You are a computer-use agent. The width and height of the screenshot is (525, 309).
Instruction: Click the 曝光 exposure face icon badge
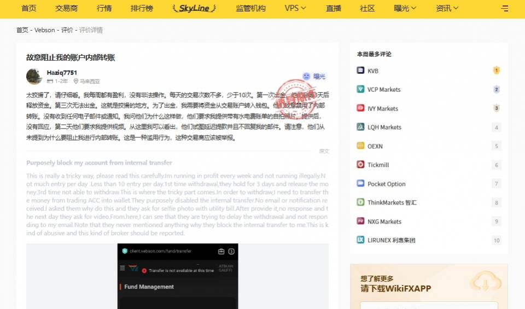(x=306, y=77)
